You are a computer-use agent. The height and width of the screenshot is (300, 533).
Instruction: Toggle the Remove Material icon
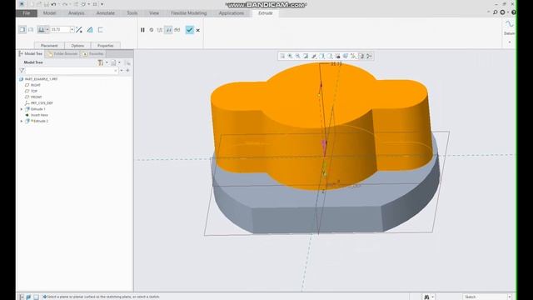(90, 30)
